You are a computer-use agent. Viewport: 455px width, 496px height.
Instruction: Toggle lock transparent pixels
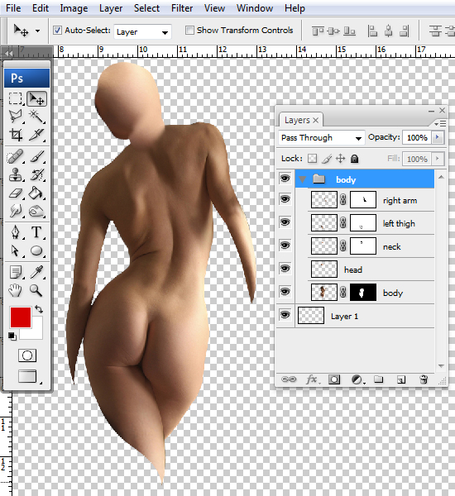tap(312, 159)
